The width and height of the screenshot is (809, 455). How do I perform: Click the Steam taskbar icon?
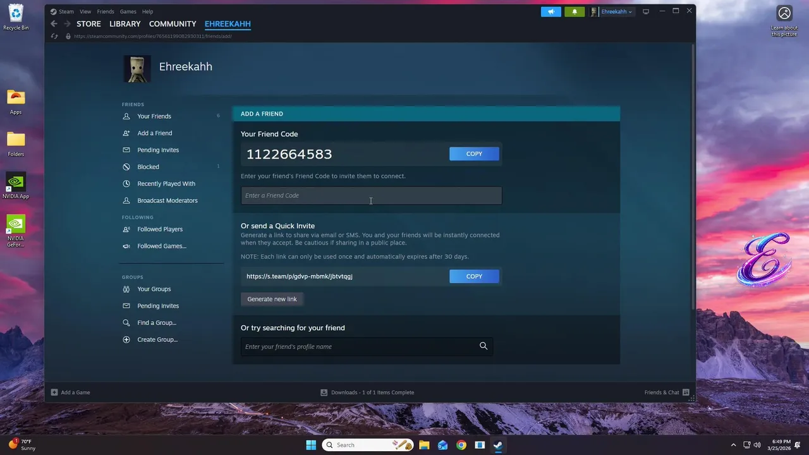(498, 445)
